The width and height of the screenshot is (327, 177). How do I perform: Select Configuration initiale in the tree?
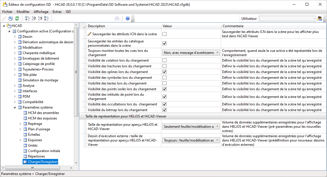pyautogui.click(x=44, y=151)
